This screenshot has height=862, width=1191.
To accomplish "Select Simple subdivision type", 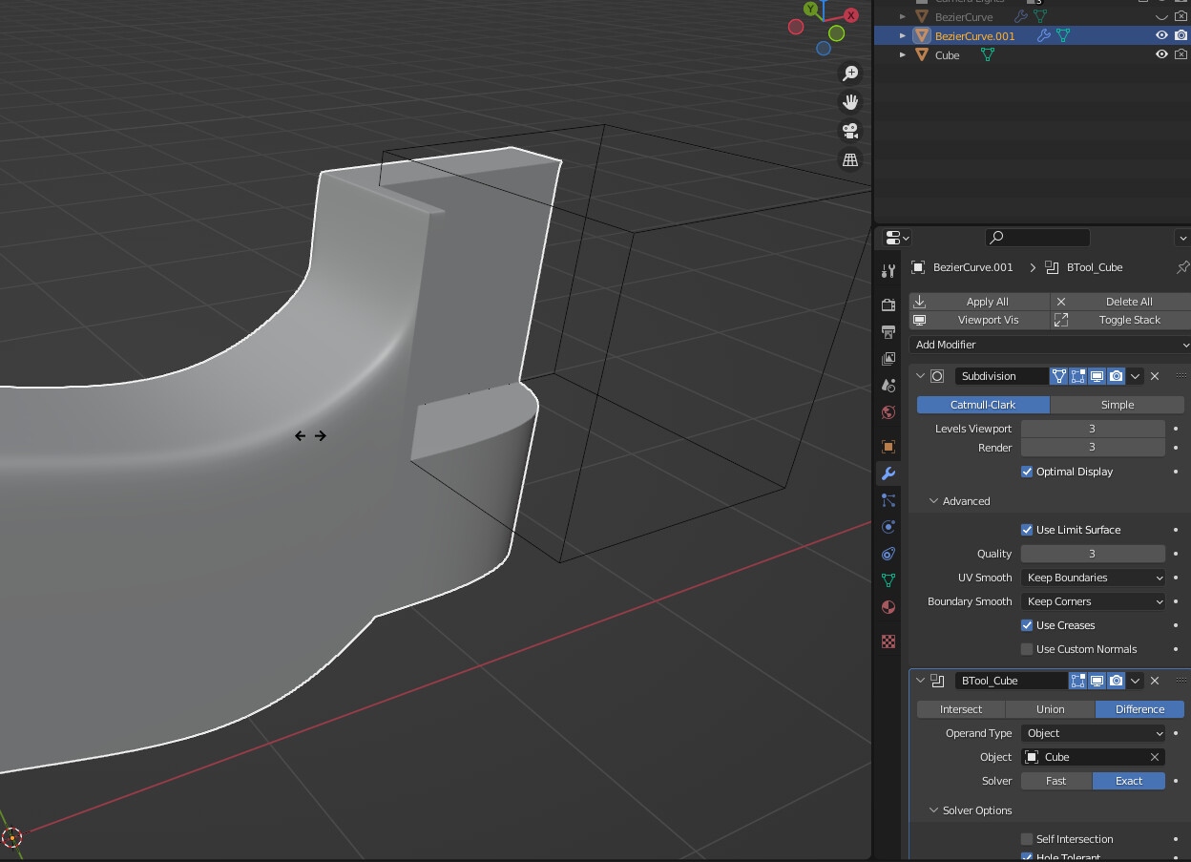I will (x=1118, y=405).
